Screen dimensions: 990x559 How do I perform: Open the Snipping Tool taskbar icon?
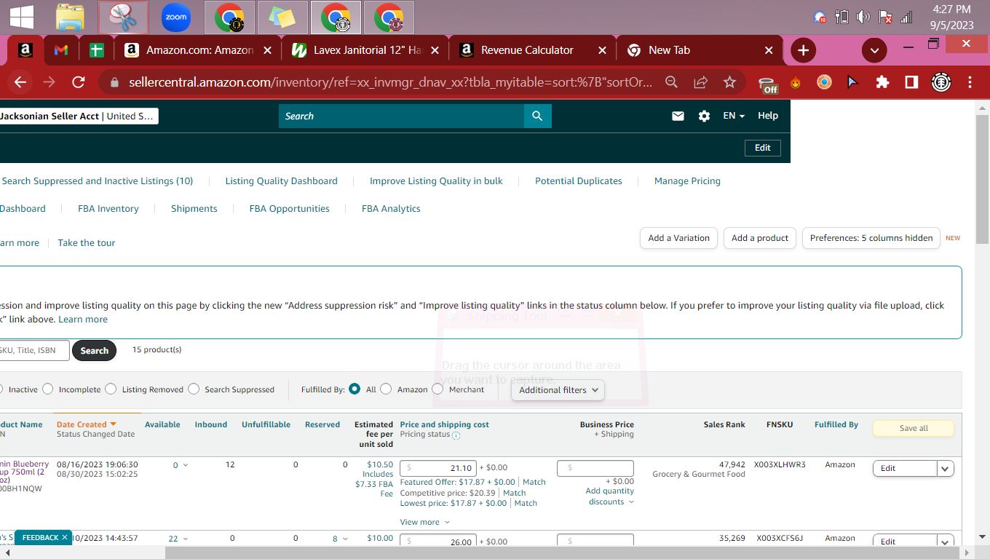[x=123, y=17]
